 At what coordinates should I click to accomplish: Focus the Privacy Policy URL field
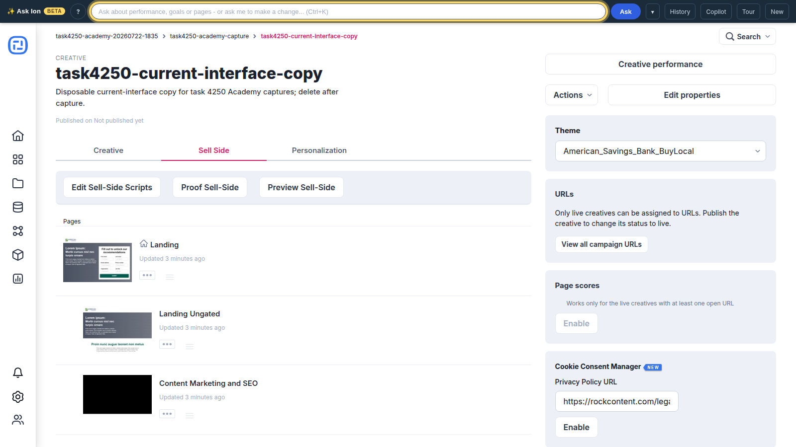pos(616,401)
